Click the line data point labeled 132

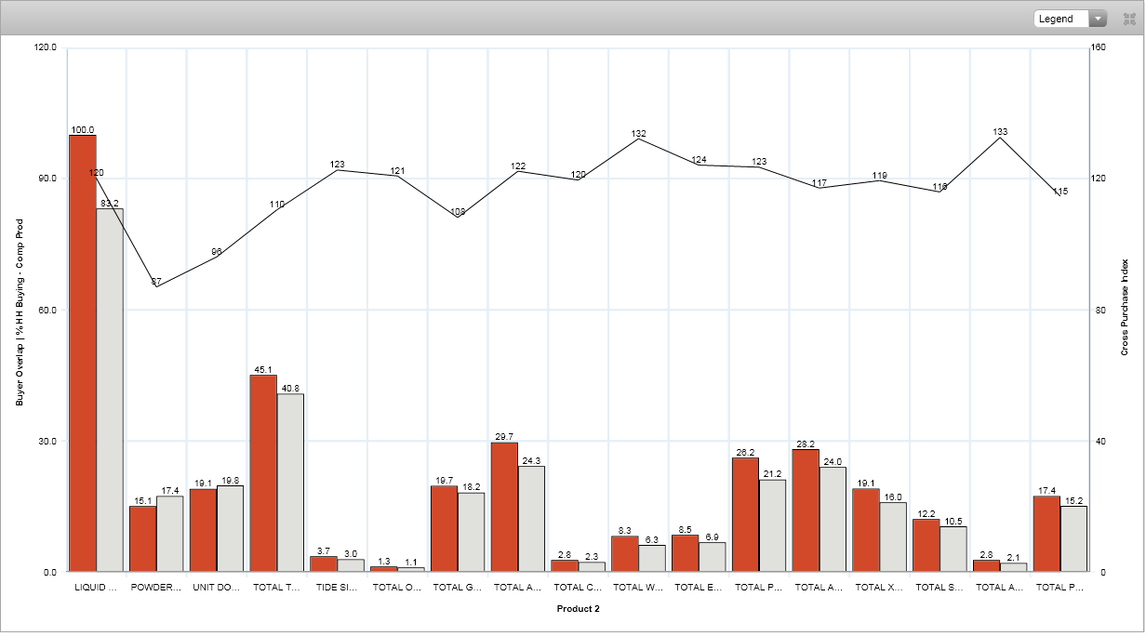[x=638, y=139]
